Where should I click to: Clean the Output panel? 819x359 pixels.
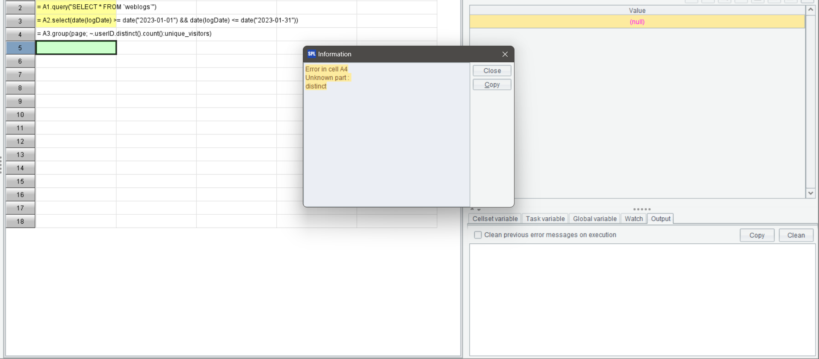coord(795,235)
